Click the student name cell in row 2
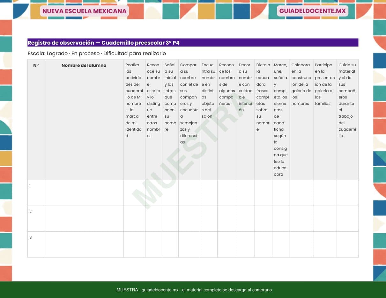The image size is (386, 298). pos(84,219)
